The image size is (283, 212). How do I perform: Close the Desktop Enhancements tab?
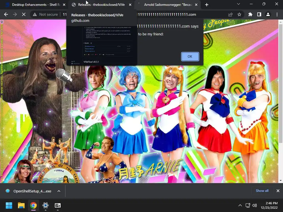click(x=64, y=5)
